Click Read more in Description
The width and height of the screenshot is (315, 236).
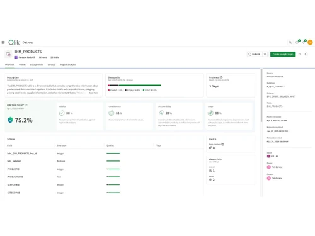(93, 93)
